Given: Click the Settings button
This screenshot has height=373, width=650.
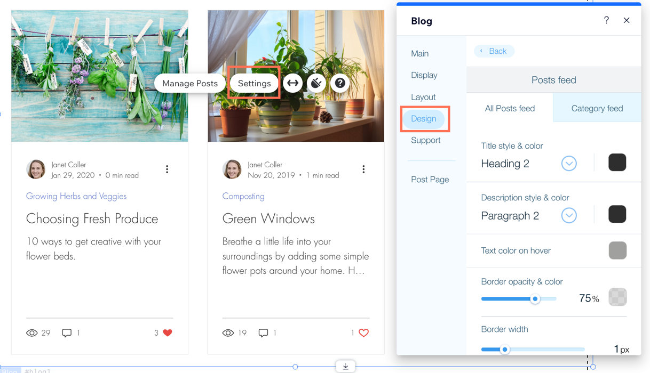Looking at the screenshot, I should tap(255, 83).
